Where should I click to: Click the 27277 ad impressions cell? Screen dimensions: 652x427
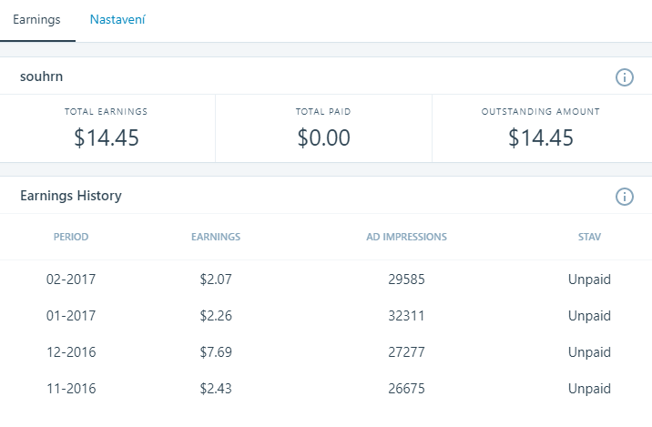pyautogui.click(x=406, y=352)
